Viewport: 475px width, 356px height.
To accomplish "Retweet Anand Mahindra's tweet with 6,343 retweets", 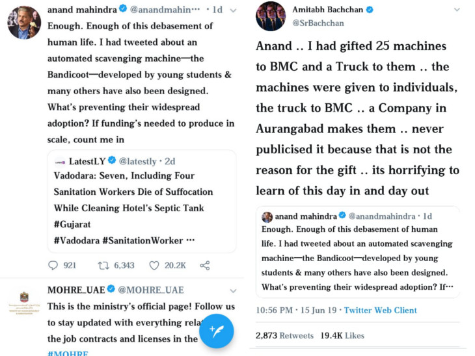I will click(x=103, y=265).
